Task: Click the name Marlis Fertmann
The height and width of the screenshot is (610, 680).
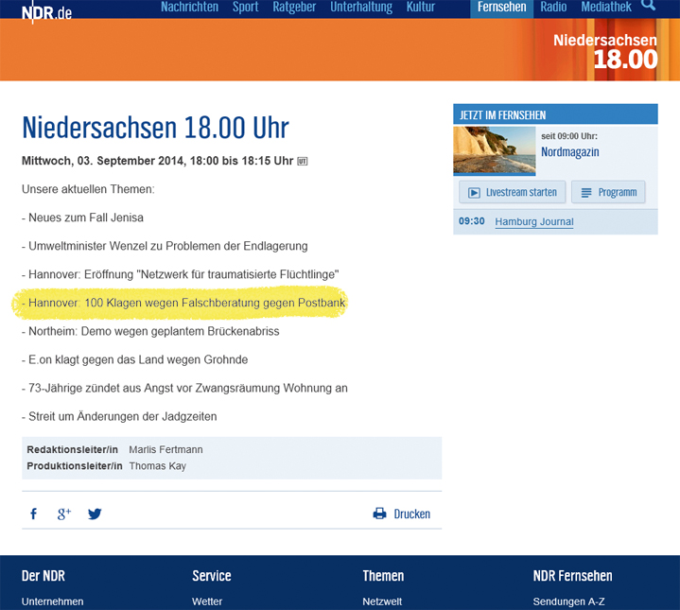Action: 166,449
